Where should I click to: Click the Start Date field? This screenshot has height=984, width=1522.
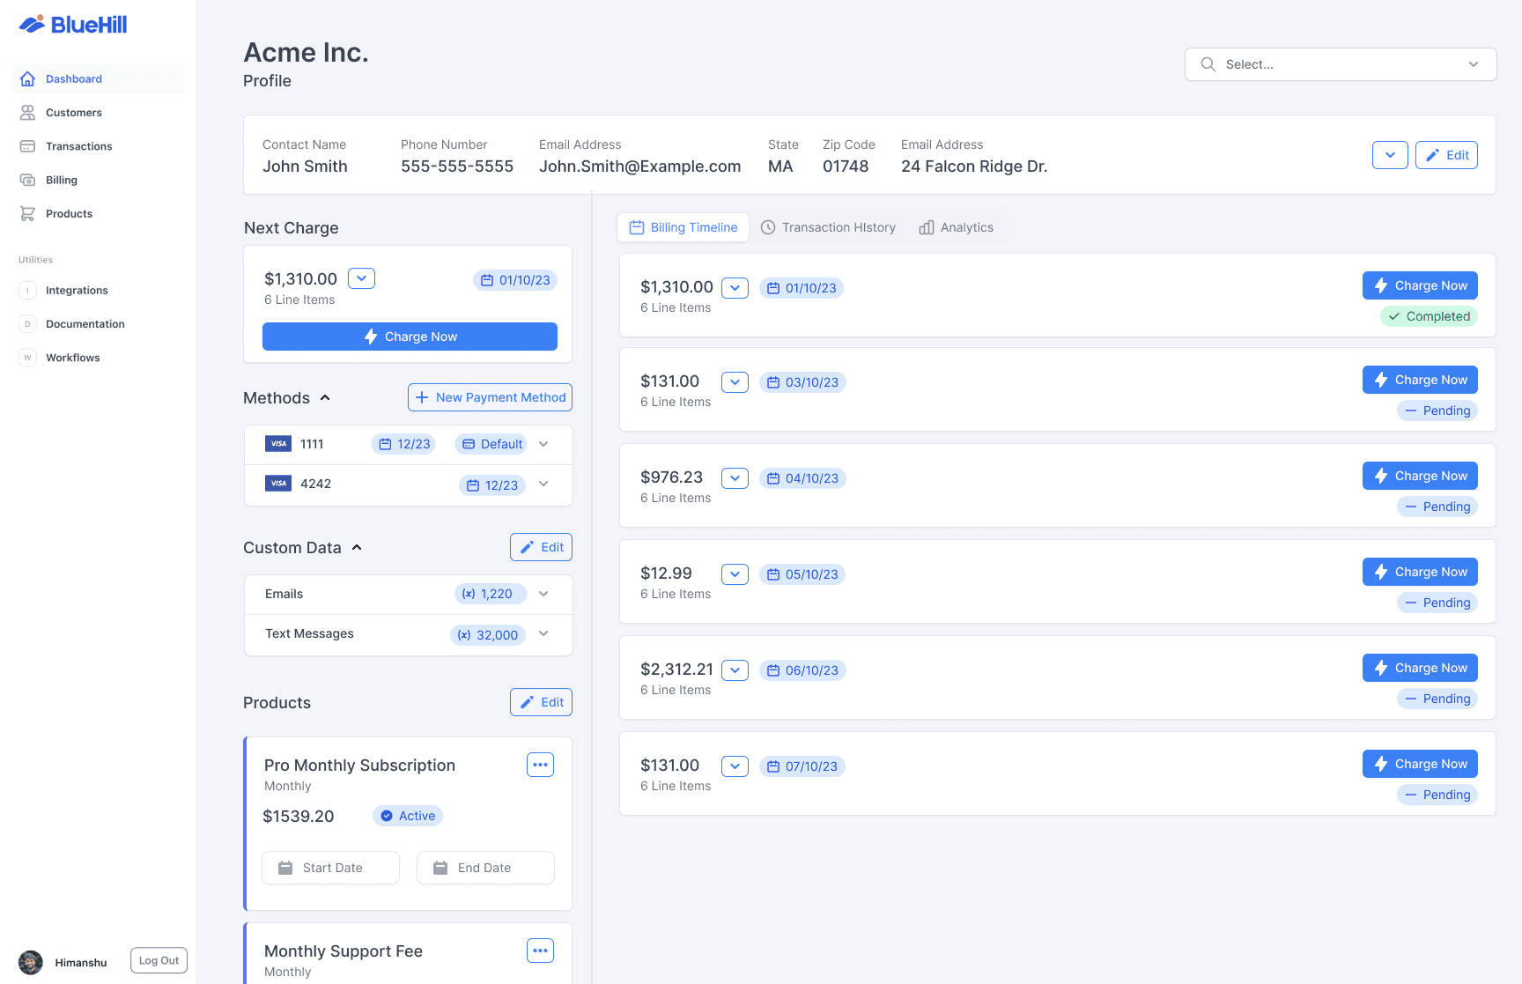coord(330,868)
